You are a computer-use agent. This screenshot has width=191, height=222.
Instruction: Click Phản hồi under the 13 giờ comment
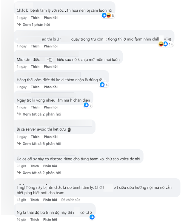(x=50, y=200)
